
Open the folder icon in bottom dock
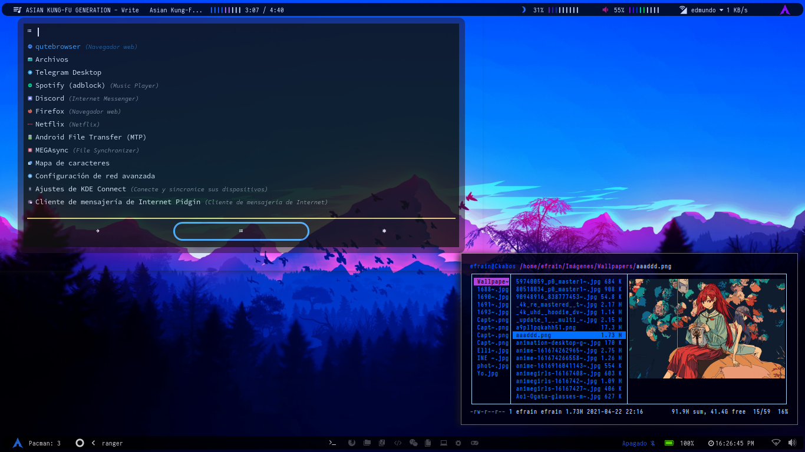(367, 443)
